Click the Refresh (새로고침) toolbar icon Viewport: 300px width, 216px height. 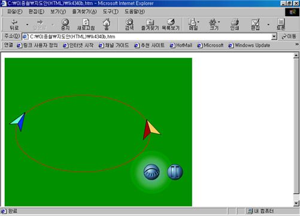[86, 25]
